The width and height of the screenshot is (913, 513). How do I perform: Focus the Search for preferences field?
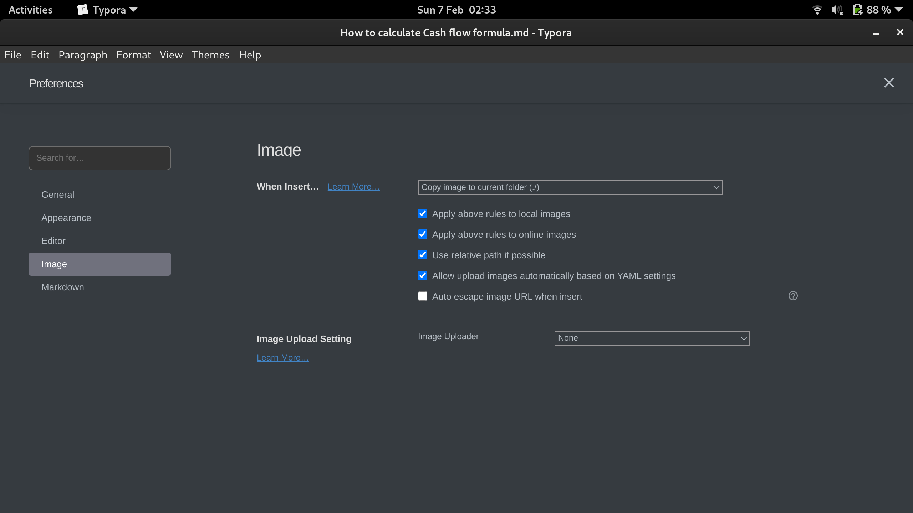100,158
